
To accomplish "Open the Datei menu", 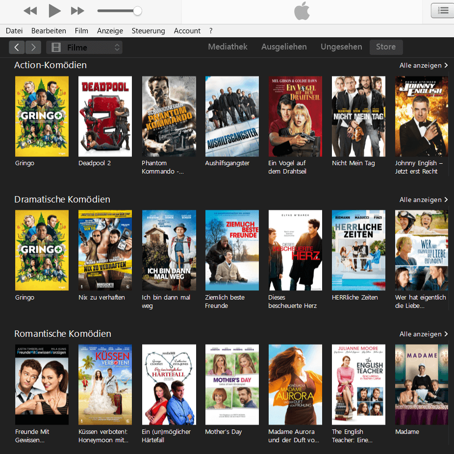I will coord(14,31).
